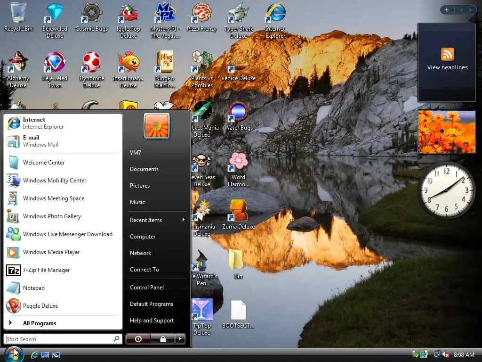Select Mystery PI The Vegas shortcut

[165, 20]
